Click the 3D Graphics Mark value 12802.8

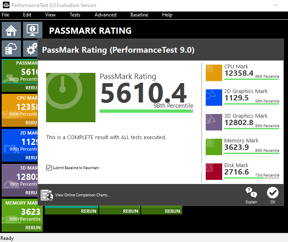[239, 123]
